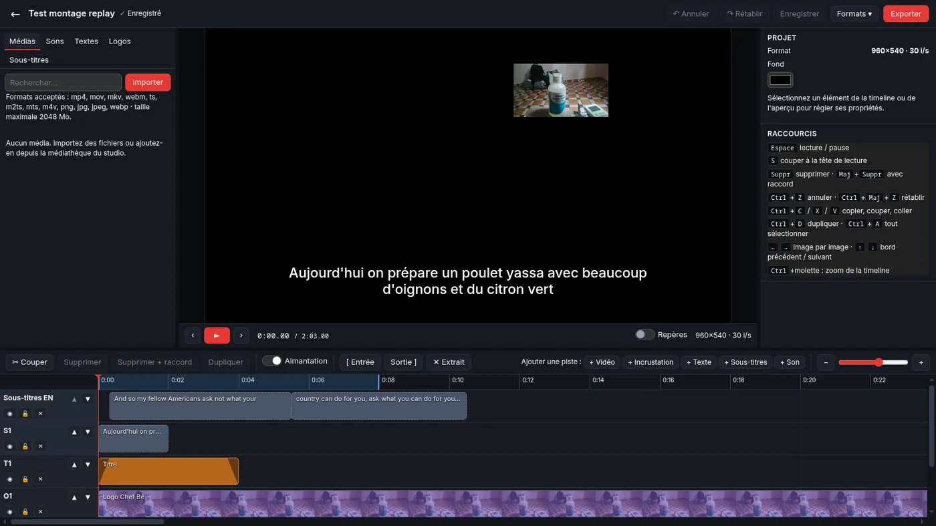The width and height of the screenshot is (936, 526).
Task: Set the Entrée in-point marker
Action: 360,362
